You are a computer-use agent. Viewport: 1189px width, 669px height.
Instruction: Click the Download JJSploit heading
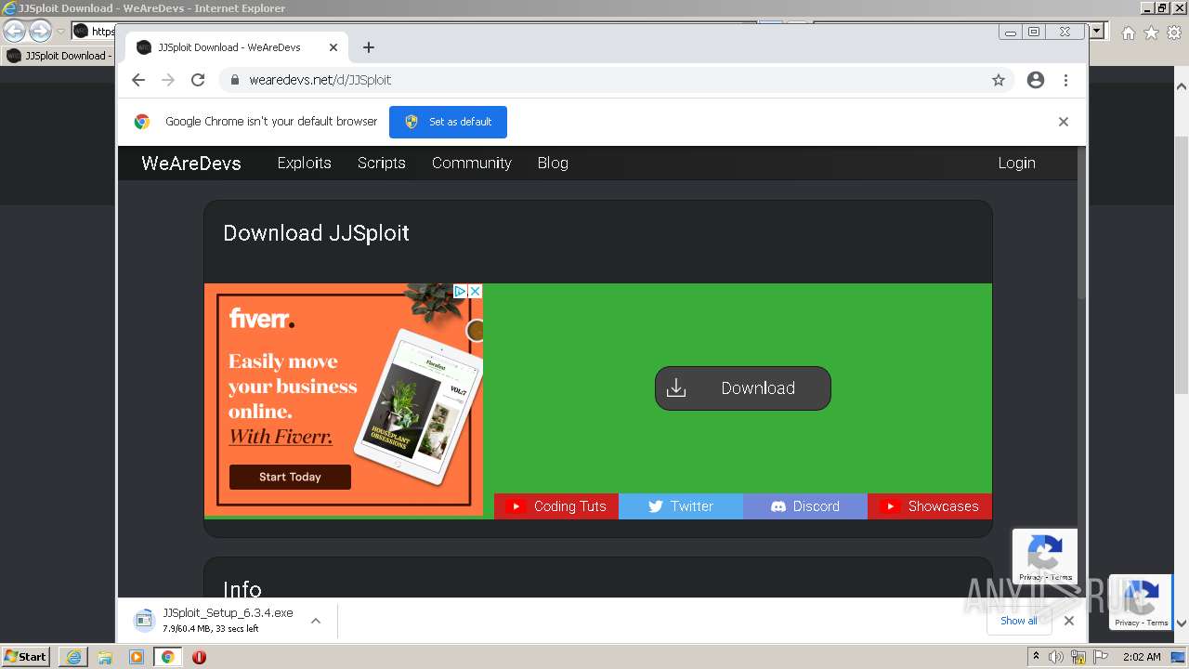316,233
